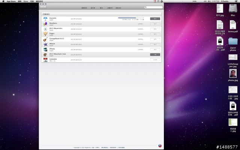Screen dimensions: 240x150
Task: Switch to the 排行榜 Top Charts tab
Action: 93,8
